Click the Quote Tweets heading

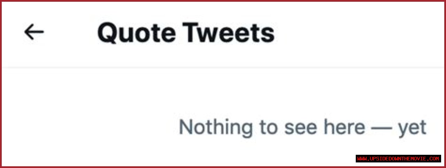(186, 33)
